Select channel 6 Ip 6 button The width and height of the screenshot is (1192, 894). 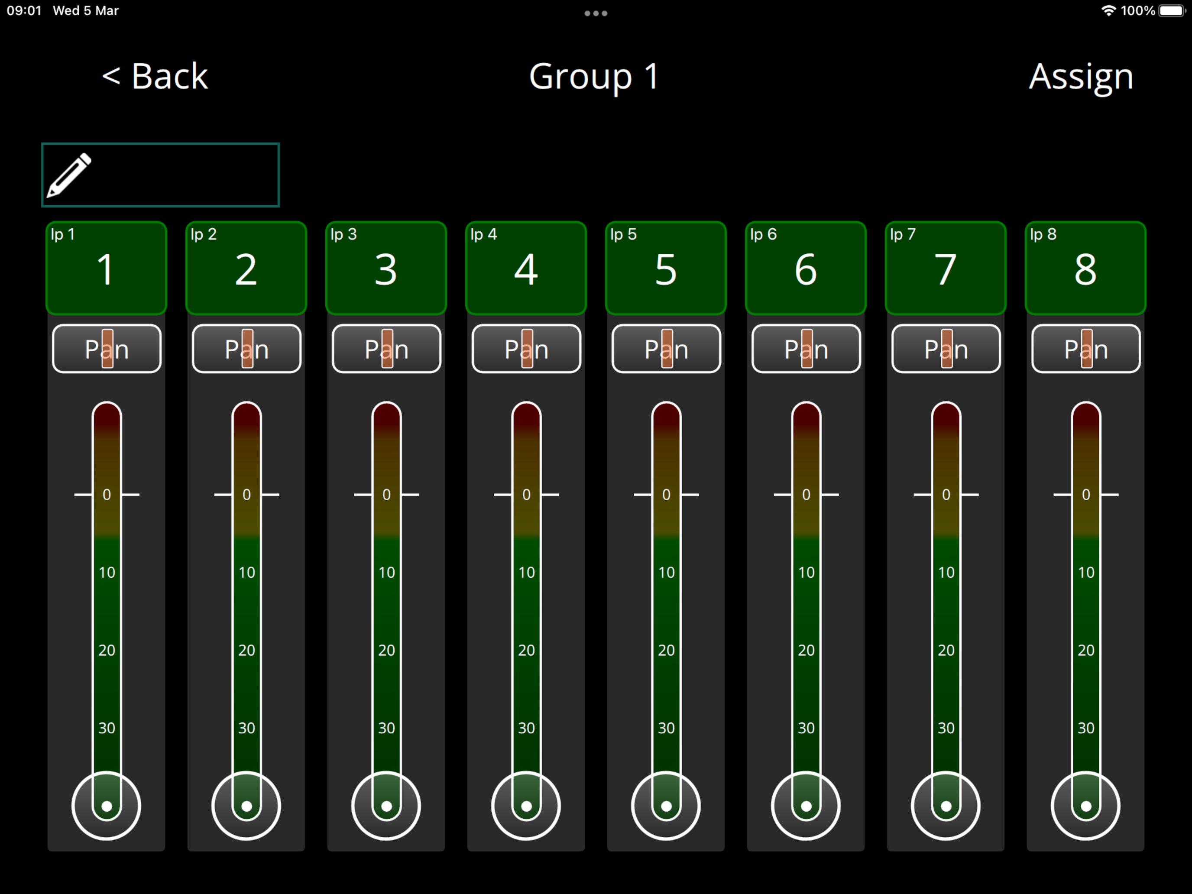(806, 268)
